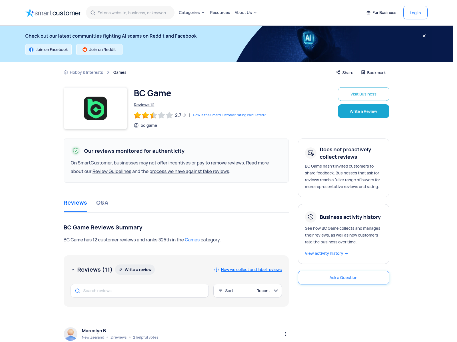Click the Write a Review button
Image resolution: width=457 pixels, height=342 pixels.
pos(363,111)
